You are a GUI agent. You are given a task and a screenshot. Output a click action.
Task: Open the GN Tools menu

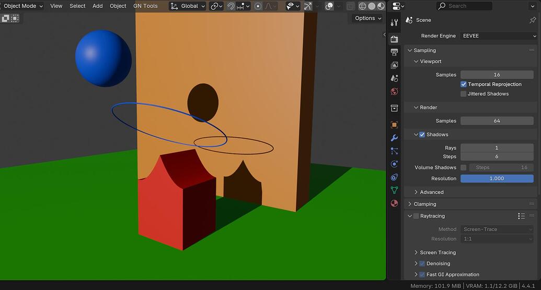pos(145,6)
